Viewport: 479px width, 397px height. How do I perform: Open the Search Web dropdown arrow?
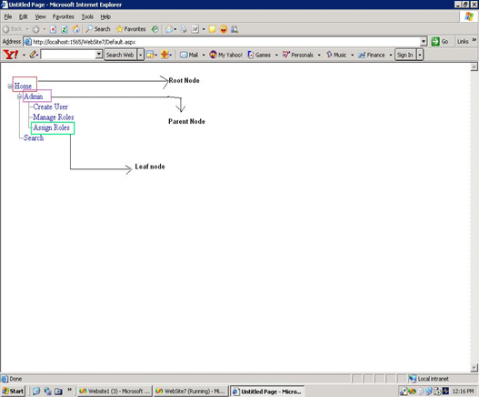point(141,55)
